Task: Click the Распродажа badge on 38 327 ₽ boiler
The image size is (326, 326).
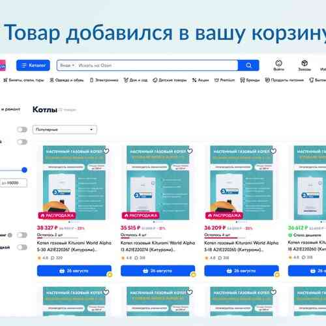Action: (57, 215)
